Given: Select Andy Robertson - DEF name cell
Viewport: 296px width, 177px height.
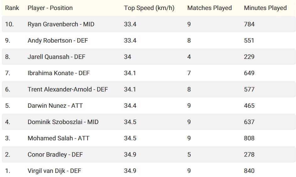Looking at the screenshot, I should 58,40.
